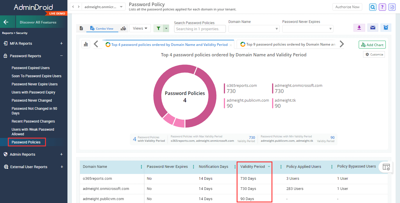Click the Search Password Policies input field
Image resolution: width=400 pixels, height=203 pixels.
tap(200, 29)
